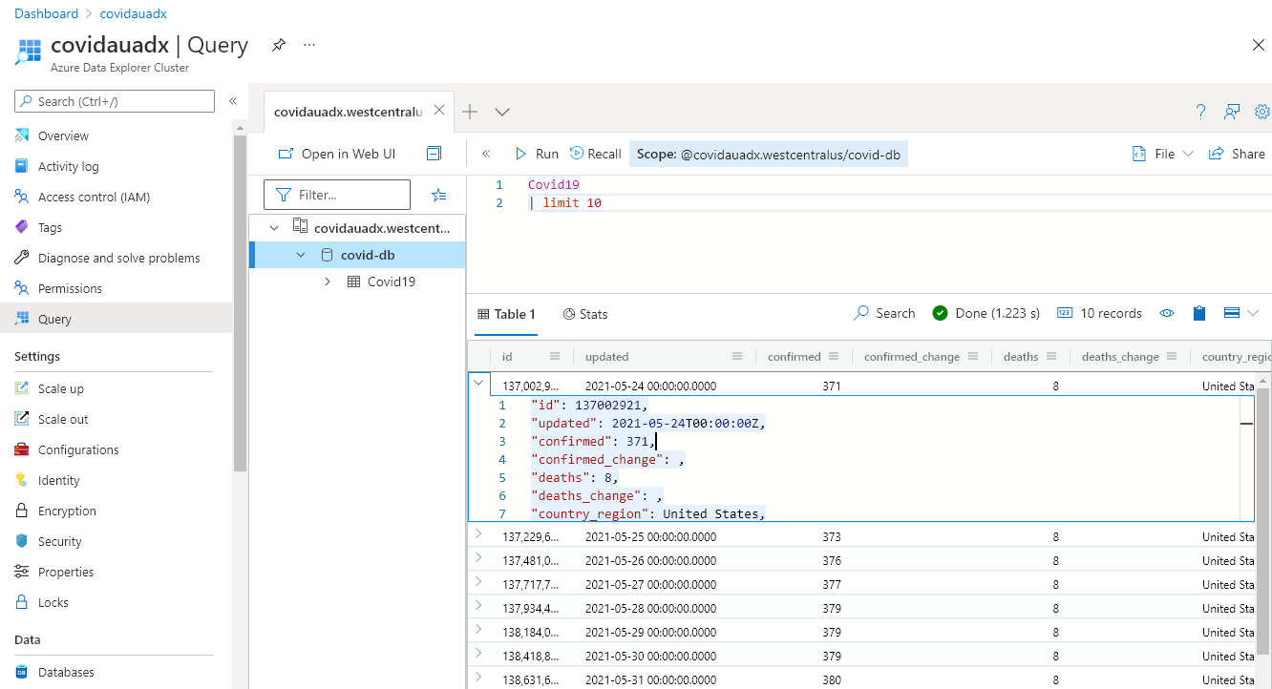Recall the previous query results
1272x689 pixels.
pyautogui.click(x=596, y=154)
